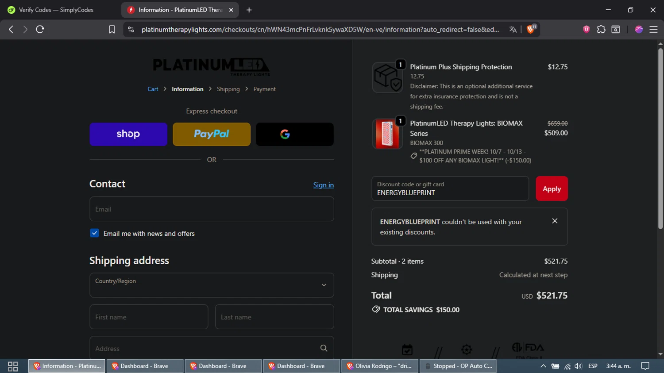Check out with Google Pay

tap(295, 134)
